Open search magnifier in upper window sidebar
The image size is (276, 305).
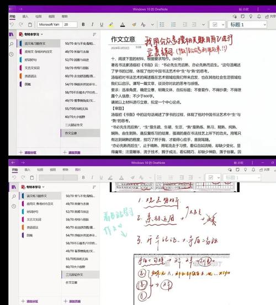pos(12,44)
